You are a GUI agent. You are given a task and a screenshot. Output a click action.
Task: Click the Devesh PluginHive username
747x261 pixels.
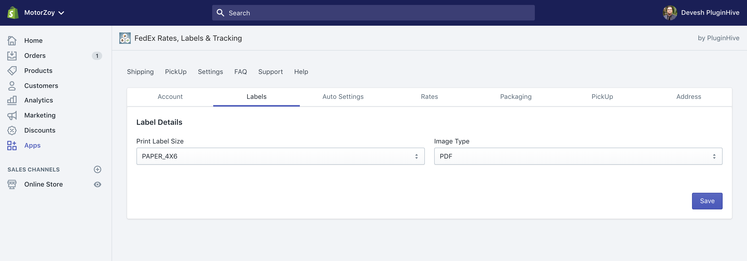[x=710, y=13]
